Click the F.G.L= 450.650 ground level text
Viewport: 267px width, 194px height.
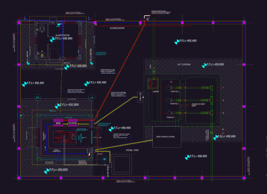pyautogui.click(x=227, y=136)
